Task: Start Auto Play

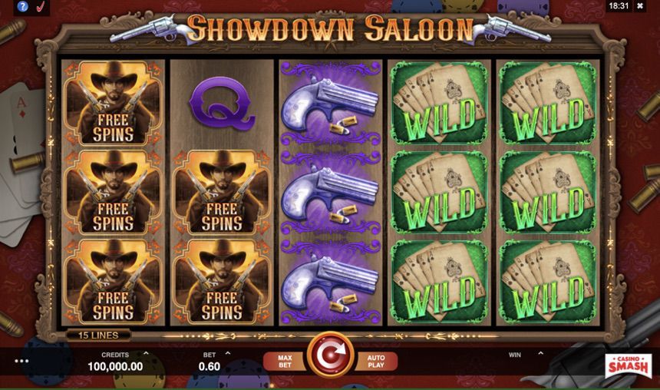Action: [376, 362]
